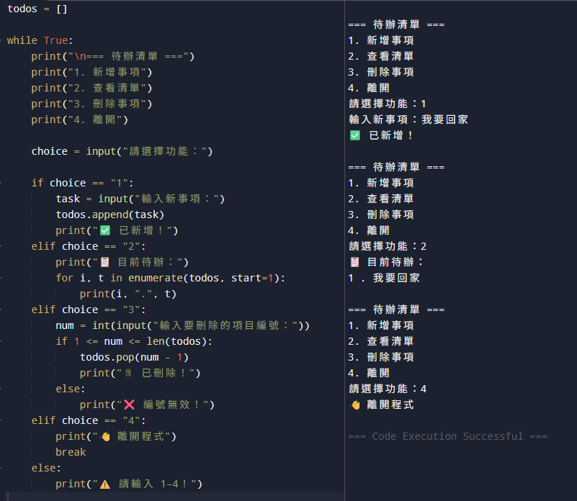The image size is (577, 501).
Task: Click the 'task = input("輸入新事項：")' line
Action: [x=140, y=199]
